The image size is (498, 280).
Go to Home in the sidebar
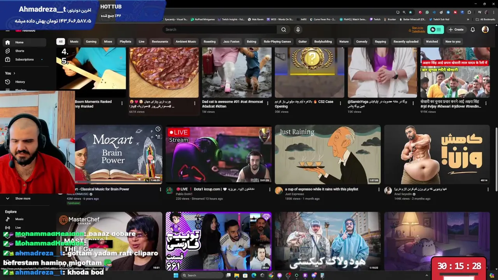tap(25, 42)
